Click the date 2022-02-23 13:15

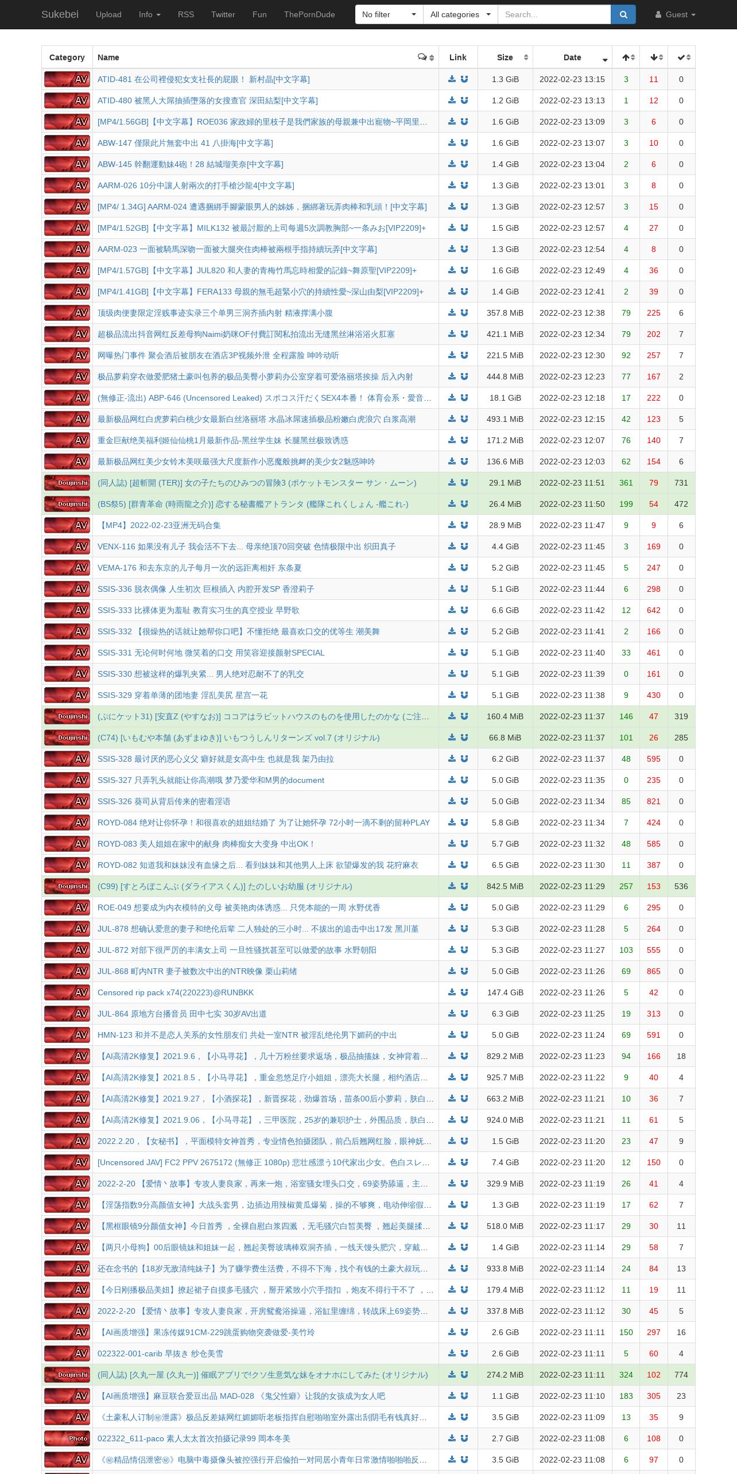click(572, 79)
